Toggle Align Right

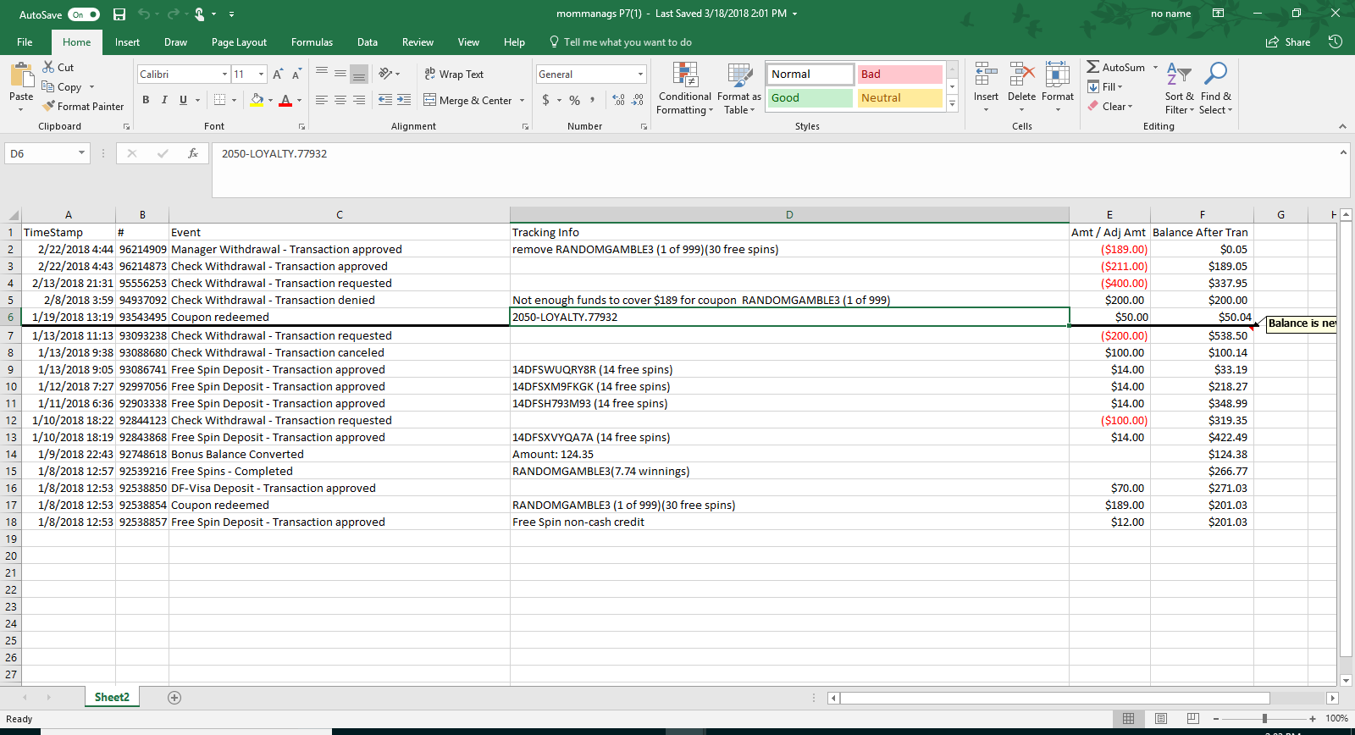(359, 100)
